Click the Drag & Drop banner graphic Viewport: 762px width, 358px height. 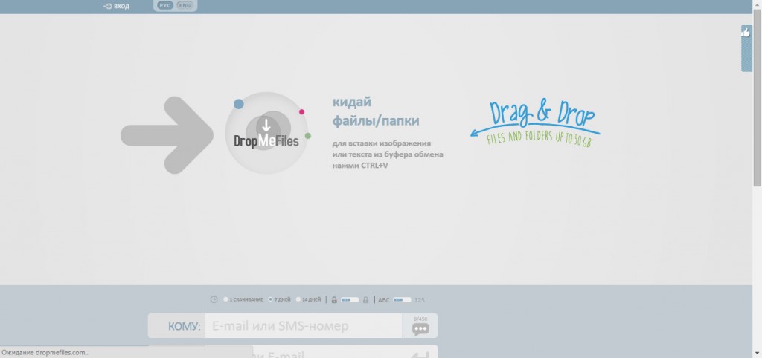(x=535, y=123)
